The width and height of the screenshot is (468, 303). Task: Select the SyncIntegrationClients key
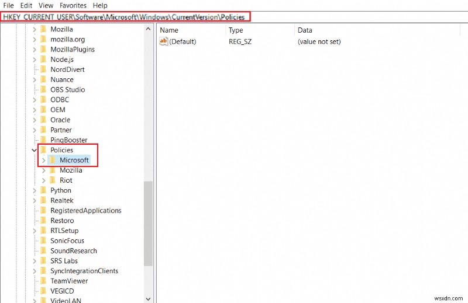click(84, 271)
